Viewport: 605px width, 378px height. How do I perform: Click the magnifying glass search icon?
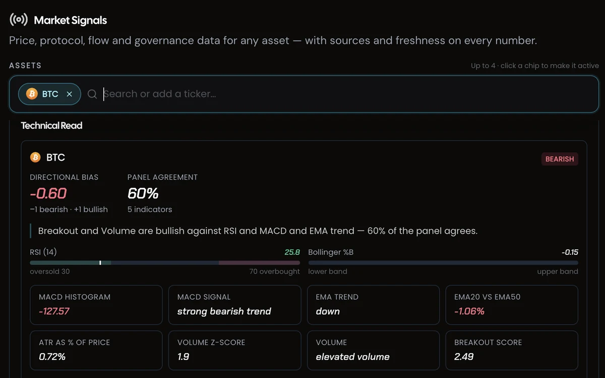click(x=92, y=94)
